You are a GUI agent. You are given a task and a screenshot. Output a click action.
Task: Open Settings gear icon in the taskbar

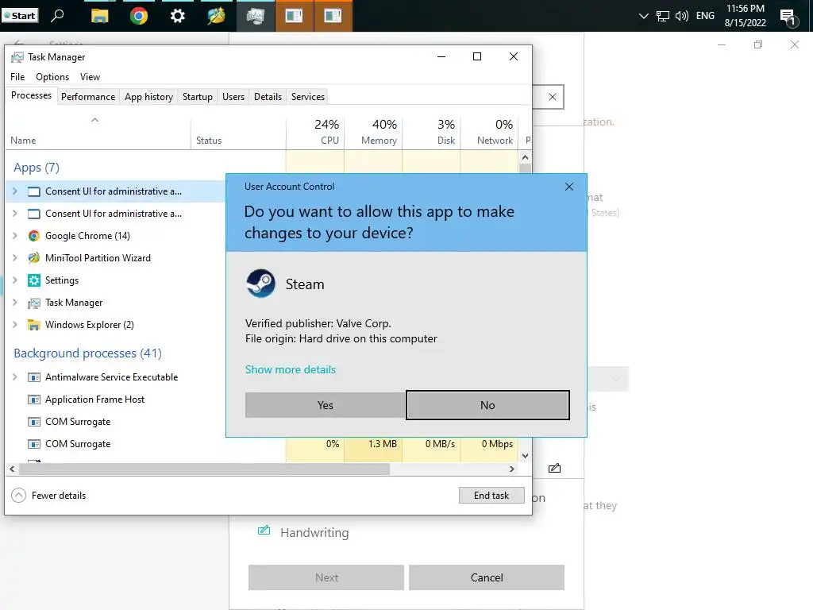[x=177, y=16]
